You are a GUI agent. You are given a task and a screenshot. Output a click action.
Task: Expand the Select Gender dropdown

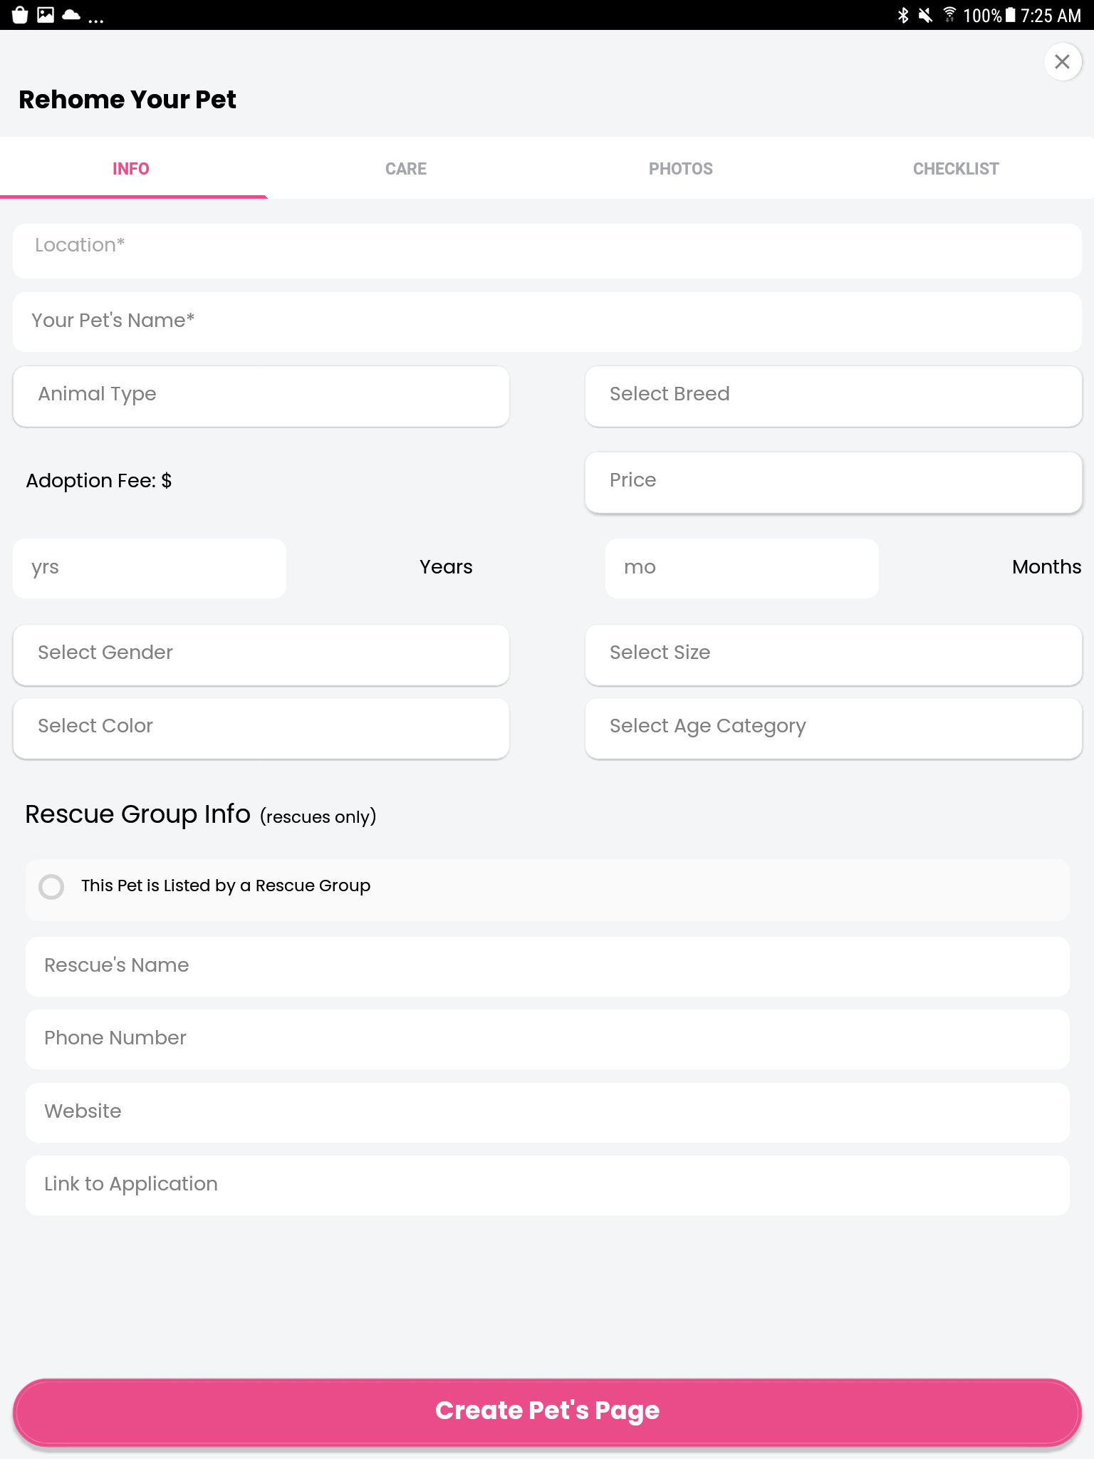point(261,654)
